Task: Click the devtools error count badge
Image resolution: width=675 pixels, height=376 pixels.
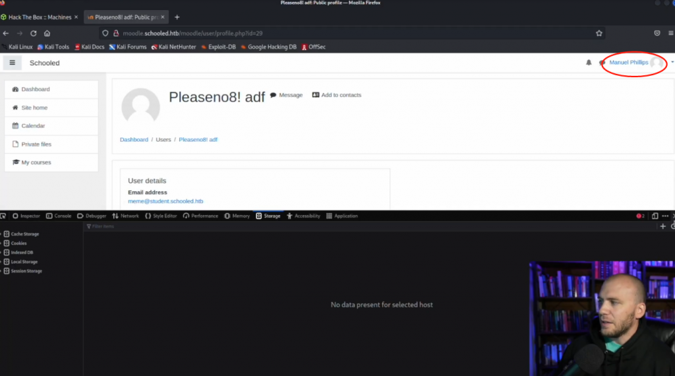Action: pyautogui.click(x=640, y=216)
